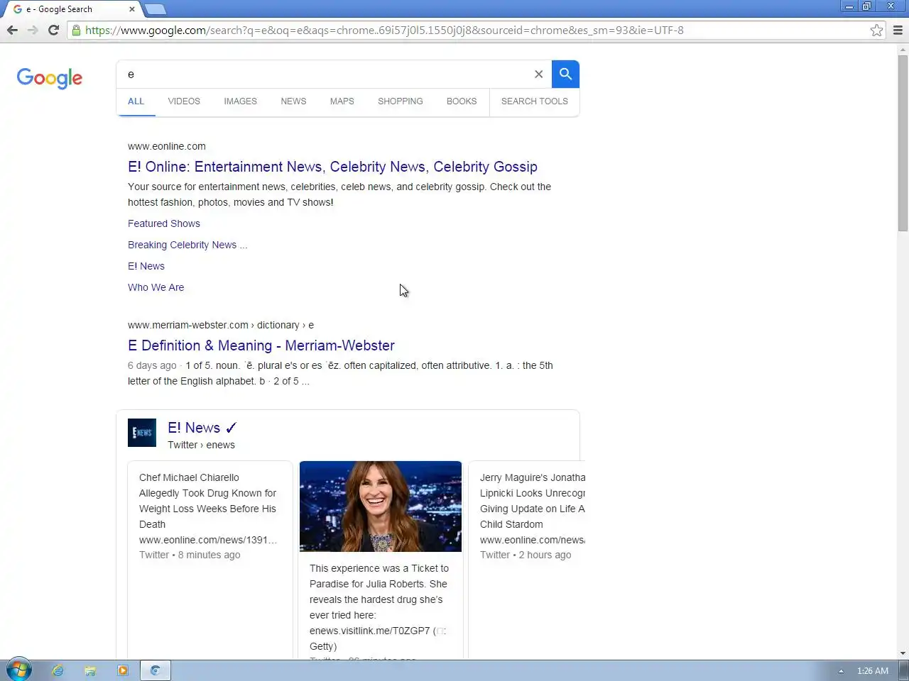
Task: Click the browser forward arrow
Action: [33, 30]
